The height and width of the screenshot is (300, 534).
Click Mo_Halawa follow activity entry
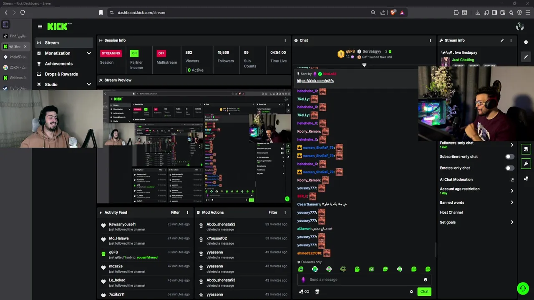(x=145, y=240)
